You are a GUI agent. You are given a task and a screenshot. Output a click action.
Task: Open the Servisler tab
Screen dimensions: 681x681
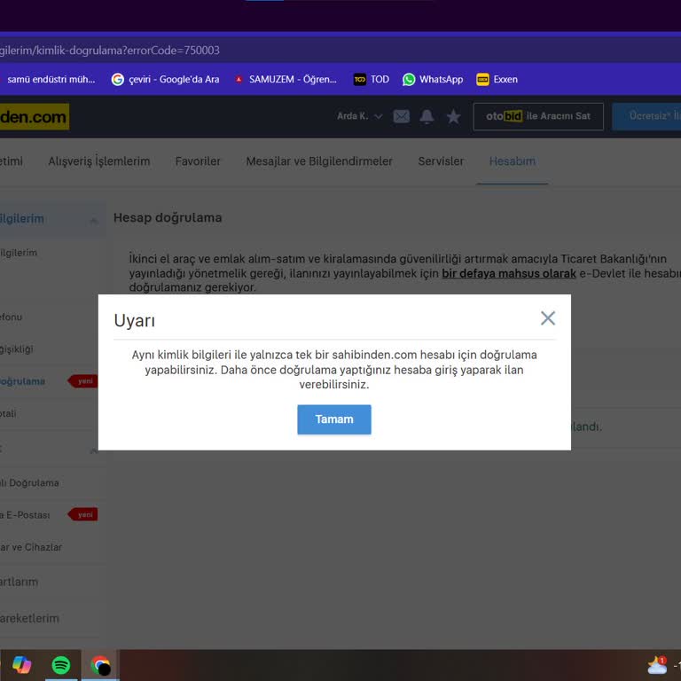441,161
